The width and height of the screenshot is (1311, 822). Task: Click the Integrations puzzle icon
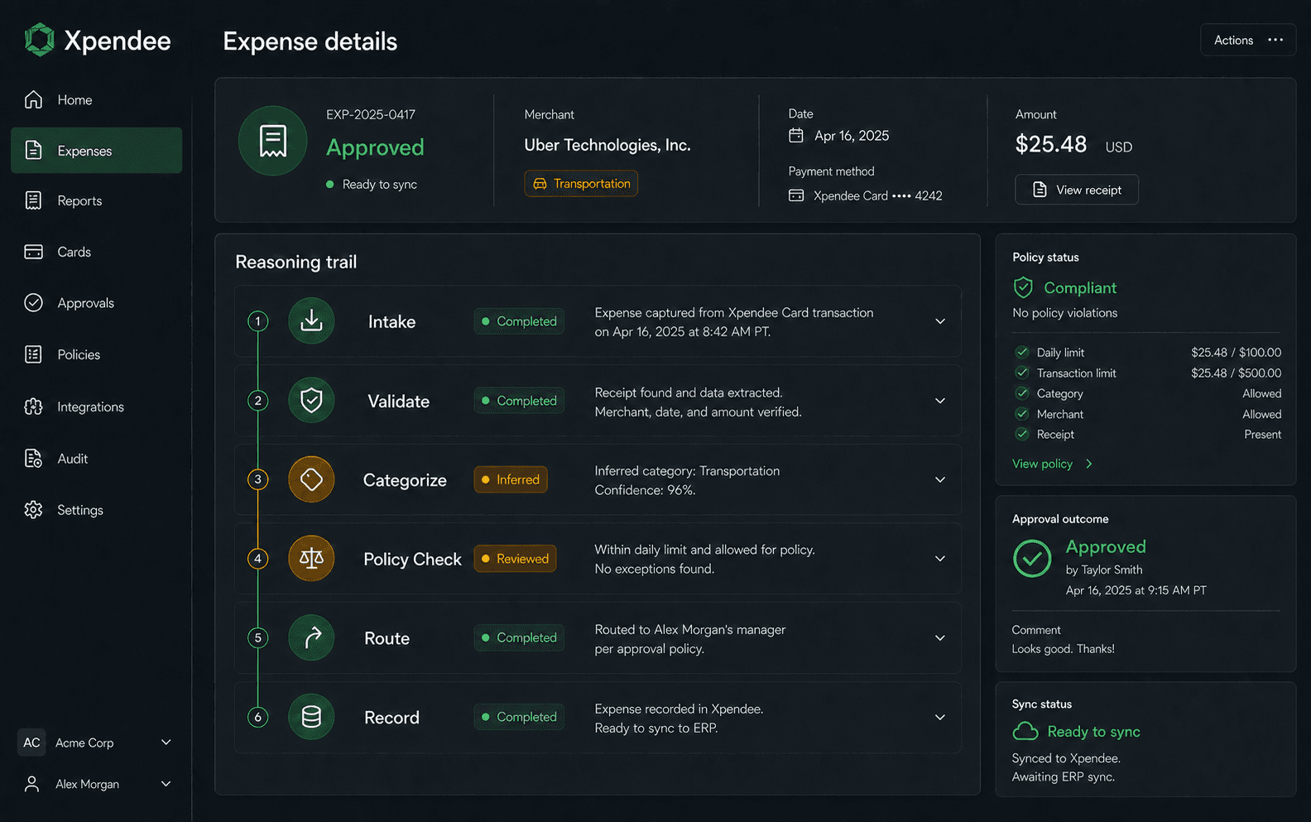[33, 406]
